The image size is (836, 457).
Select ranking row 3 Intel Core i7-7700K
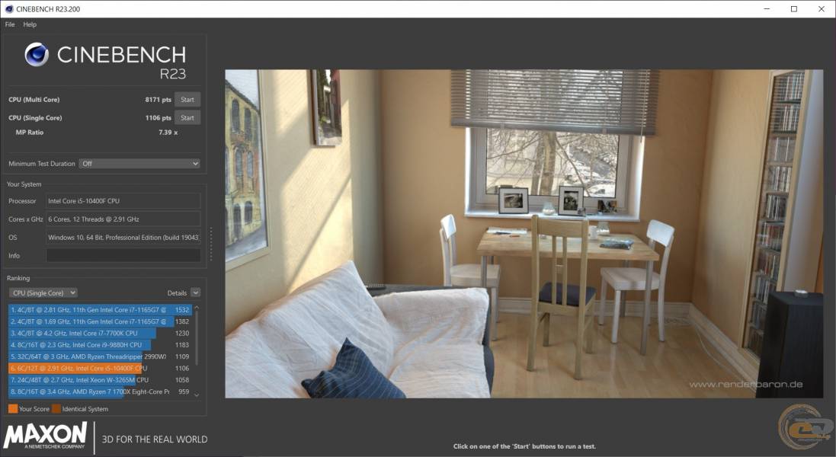click(x=100, y=333)
